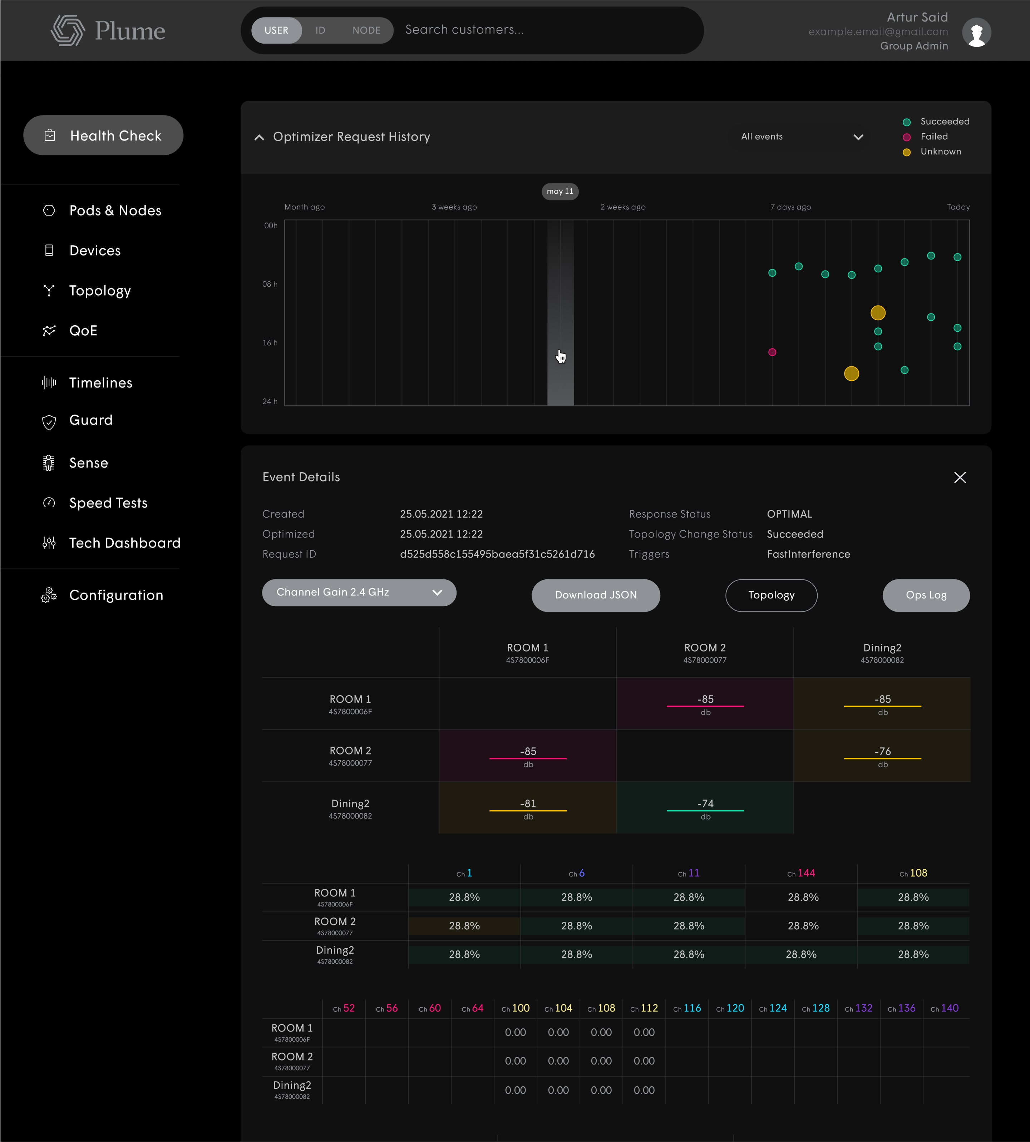This screenshot has height=1142, width=1030.
Task: Select the NODE search mode
Action: (367, 30)
